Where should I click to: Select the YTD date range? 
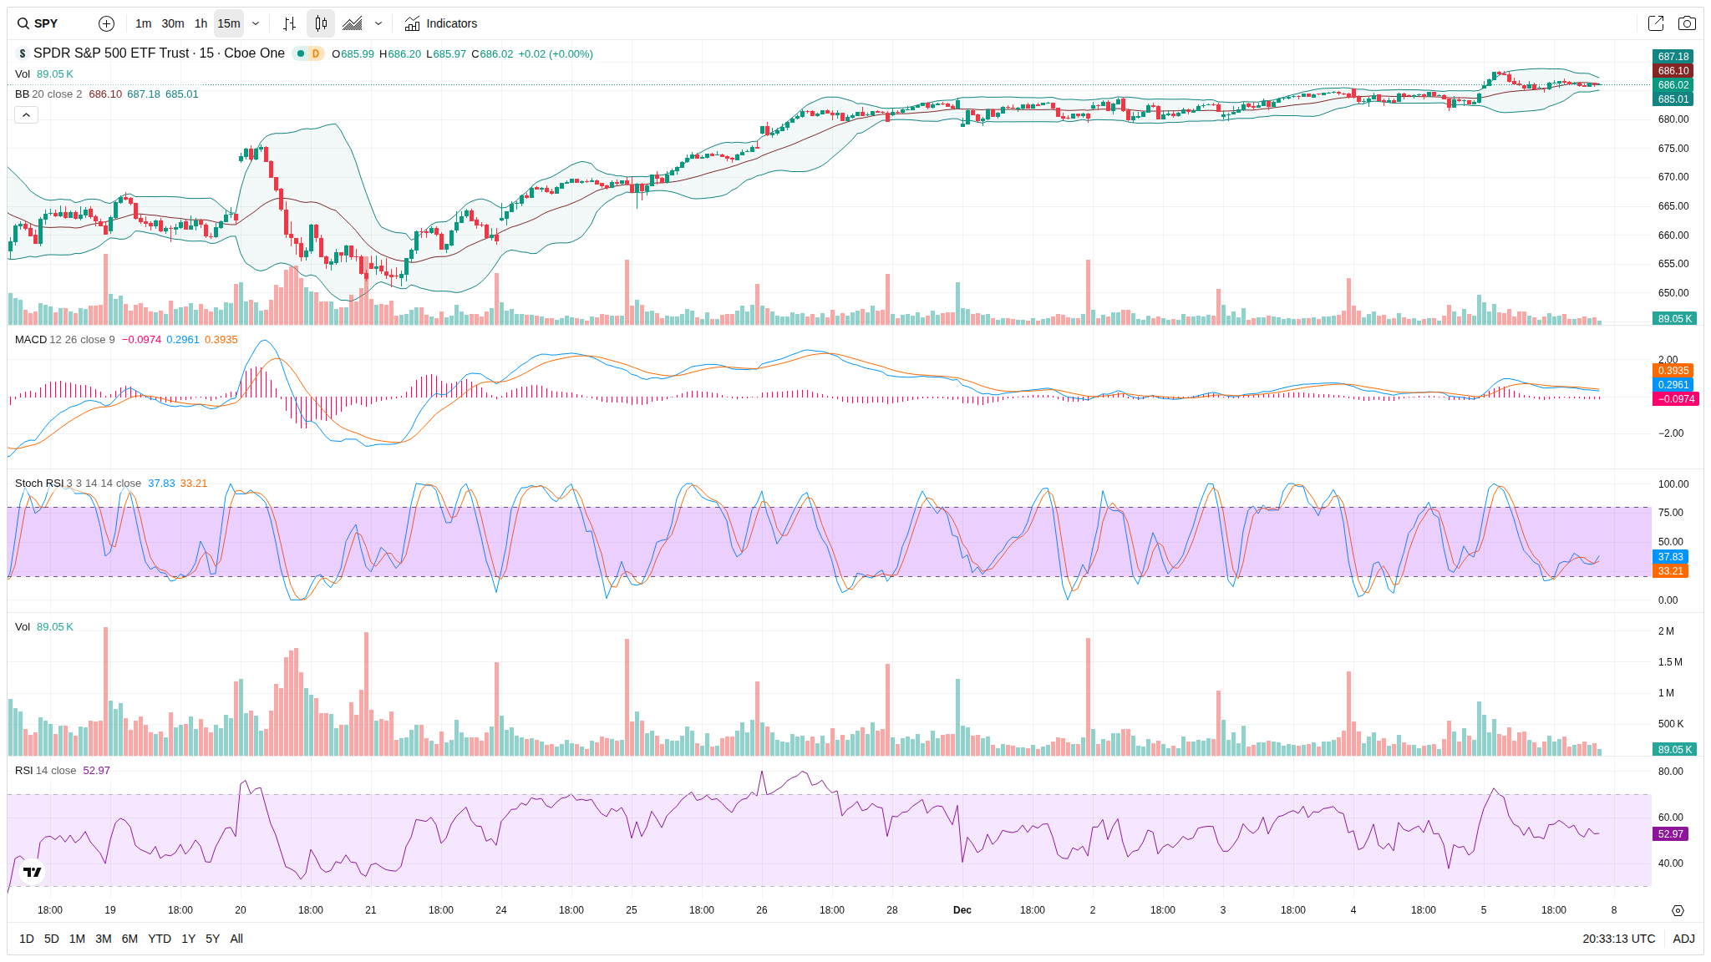tap(160, 939)
